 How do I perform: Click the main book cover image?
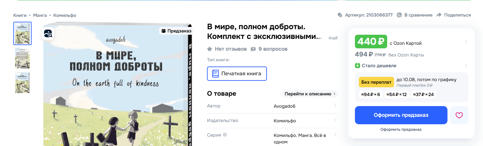[x=117, y=84]
